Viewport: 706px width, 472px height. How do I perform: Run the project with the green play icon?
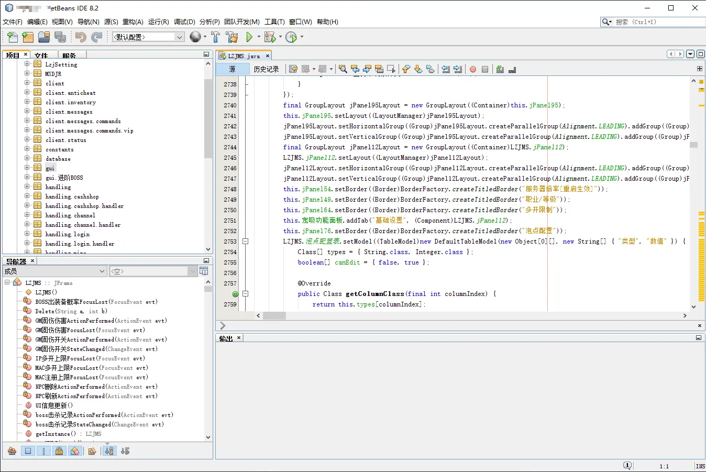(249, 37)
